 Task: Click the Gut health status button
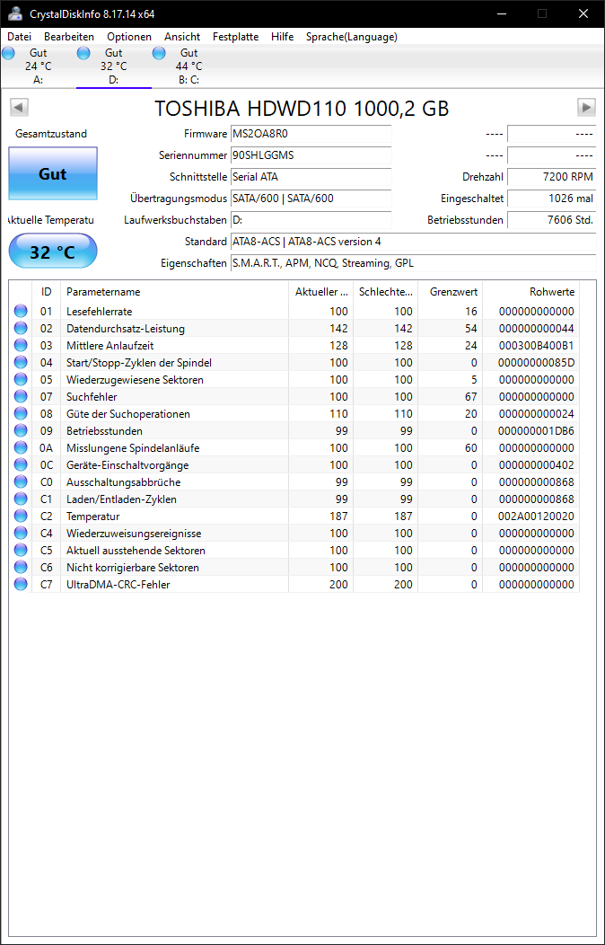(52, 174)
